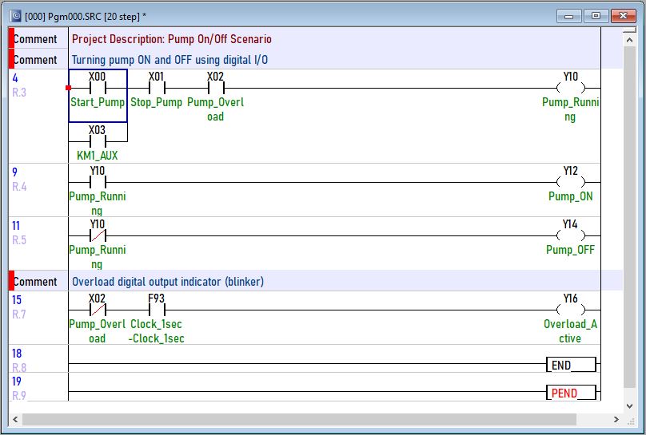Select the X03 KM1_AUX parallel contact
Viewport: 646px width, 435px height.
click(x=98, y=141)
